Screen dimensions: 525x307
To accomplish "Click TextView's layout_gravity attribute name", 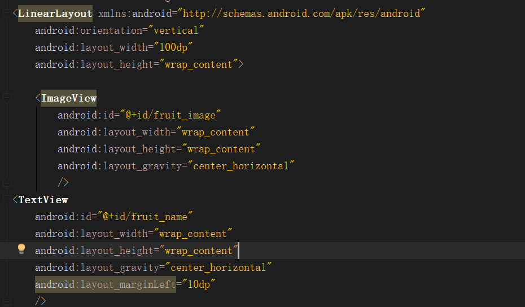I will (97, 267).
